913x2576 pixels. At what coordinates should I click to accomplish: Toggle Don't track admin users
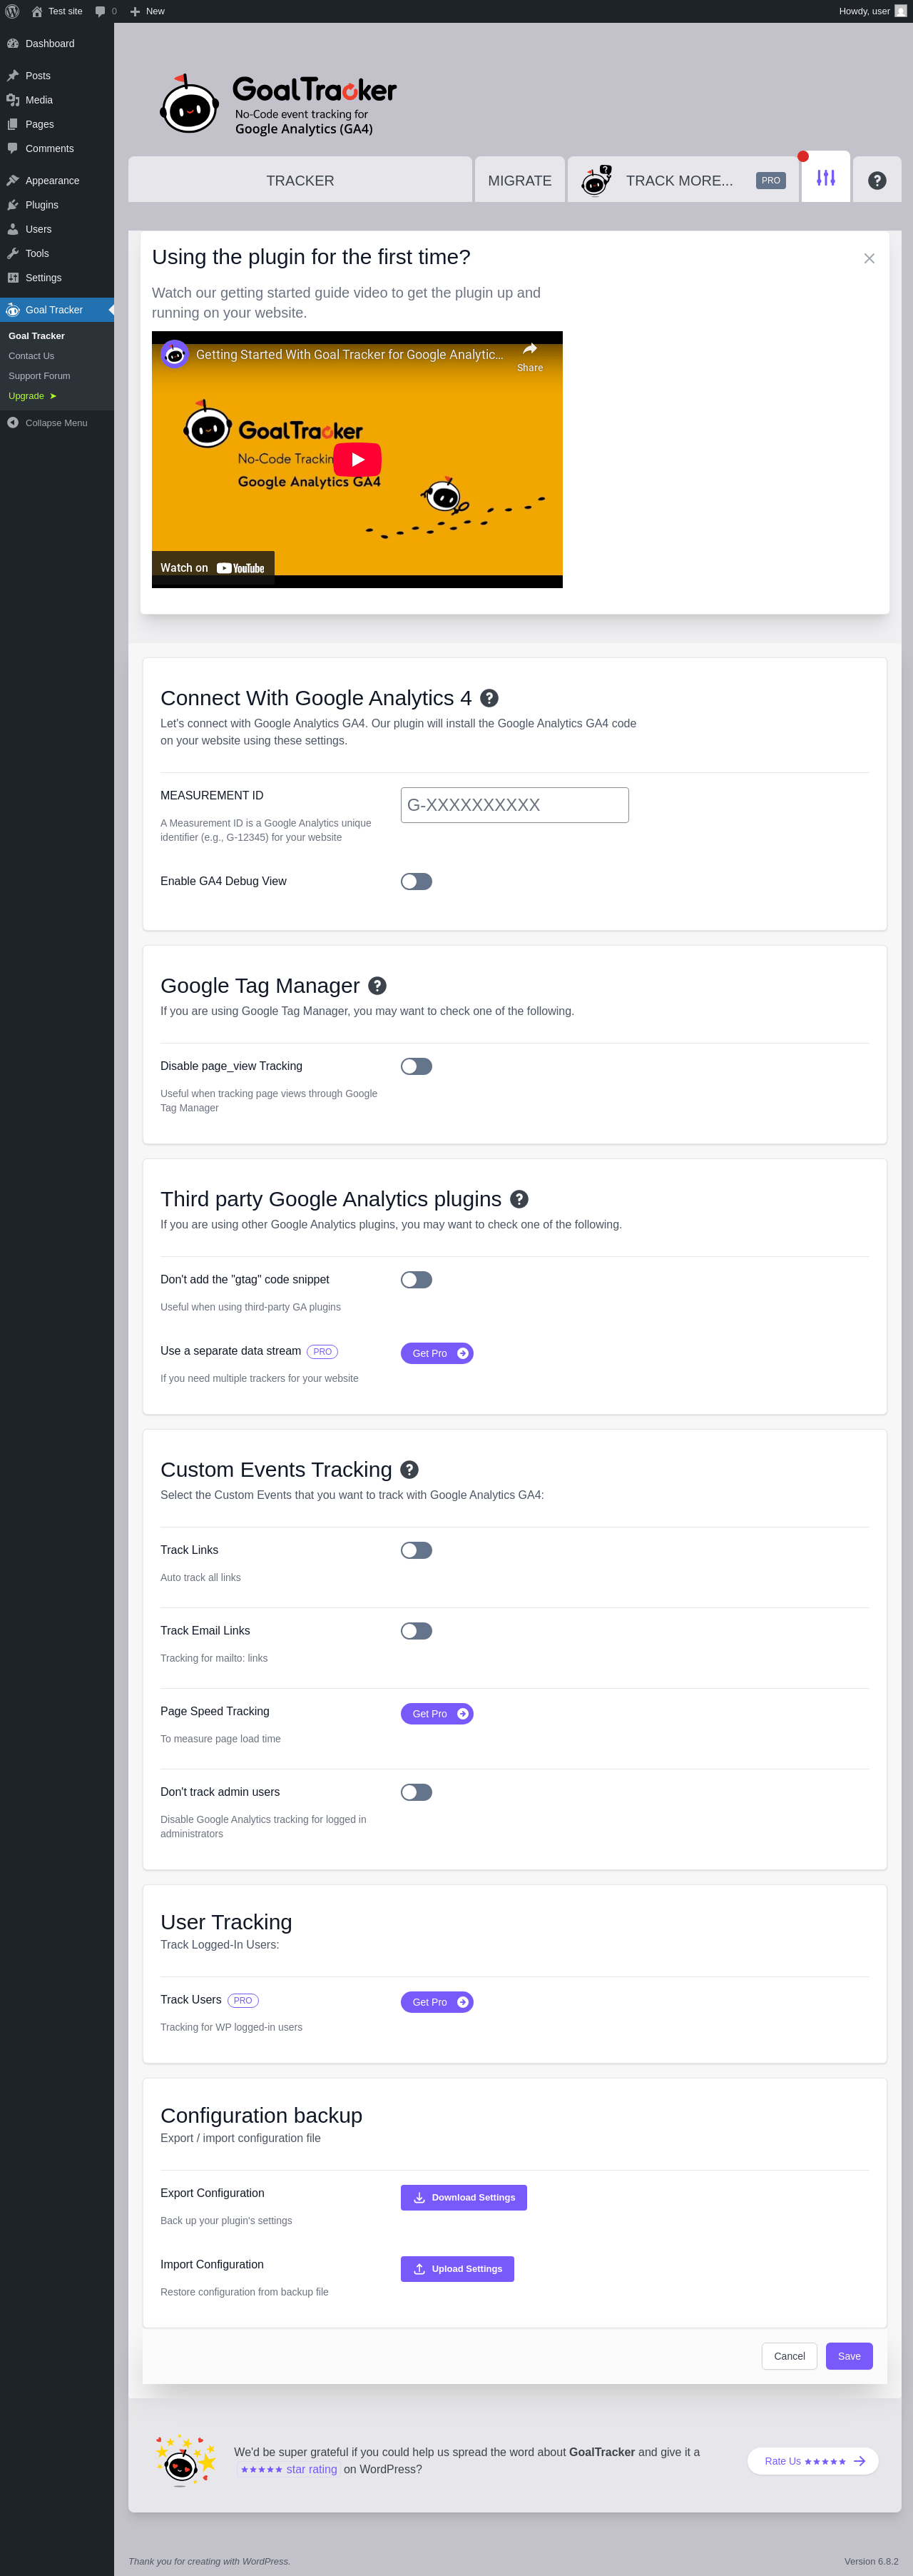click(x=416, y=1791)
